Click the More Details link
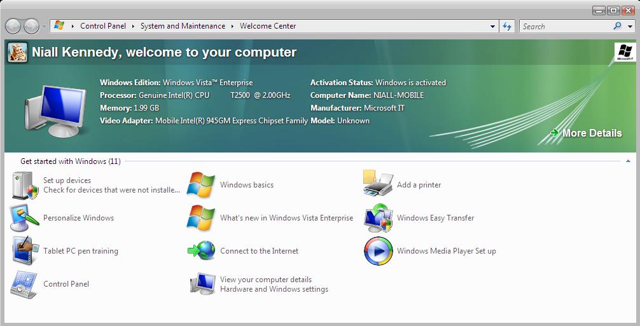 pyautogui.click(x=592, y=133)
